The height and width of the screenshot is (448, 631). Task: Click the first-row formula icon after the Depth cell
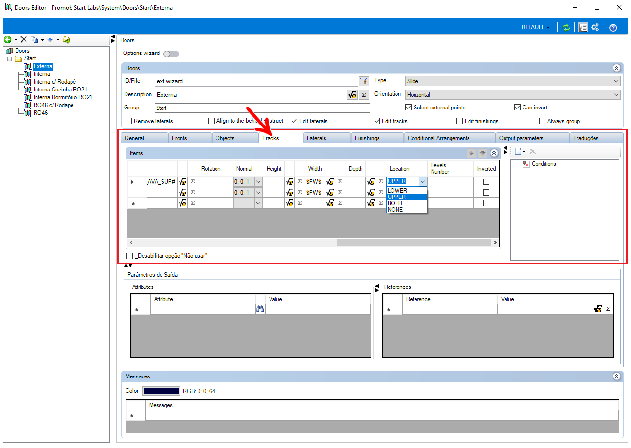371,181
